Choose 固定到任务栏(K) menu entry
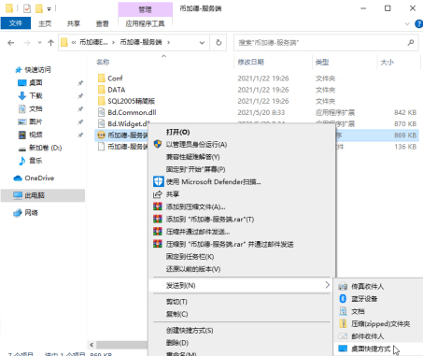The width and height of the screenshot is (423, 356). coord(190,257)
